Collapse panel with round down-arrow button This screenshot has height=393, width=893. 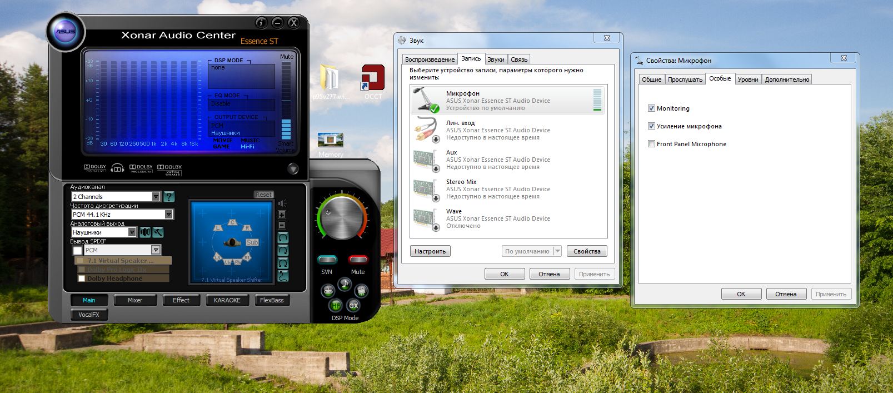(x=293, y=169)
